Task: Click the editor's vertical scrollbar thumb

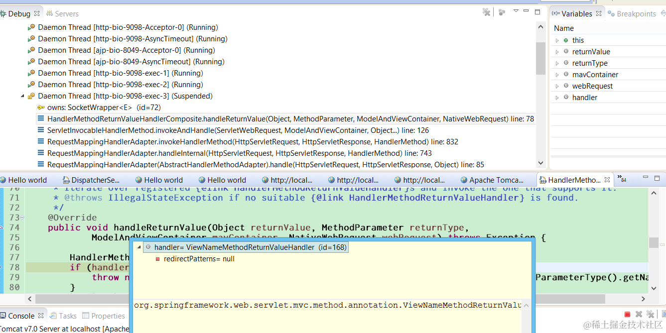Action: [x=653, y=242]
